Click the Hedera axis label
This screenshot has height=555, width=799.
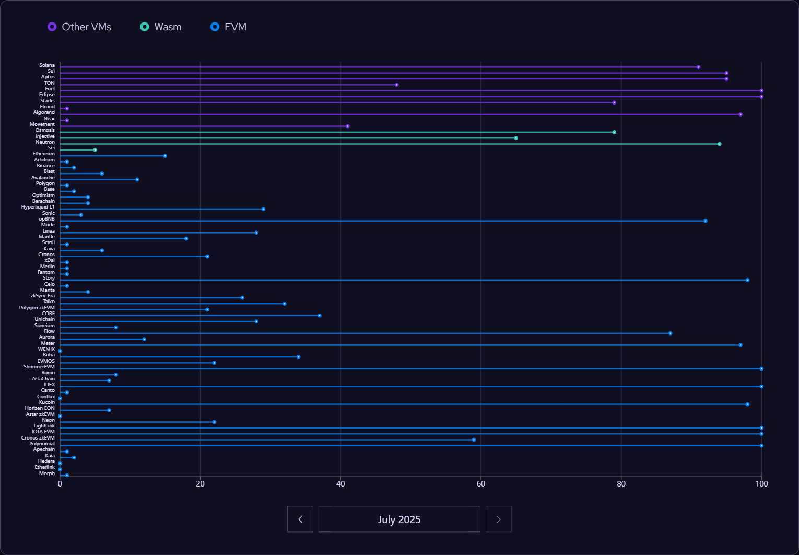(x=46, y=461)
